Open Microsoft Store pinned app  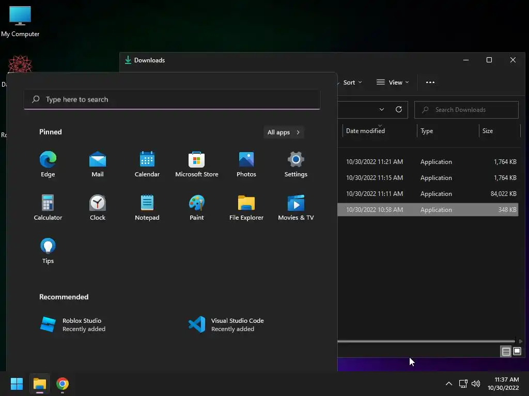coord(197,164)
